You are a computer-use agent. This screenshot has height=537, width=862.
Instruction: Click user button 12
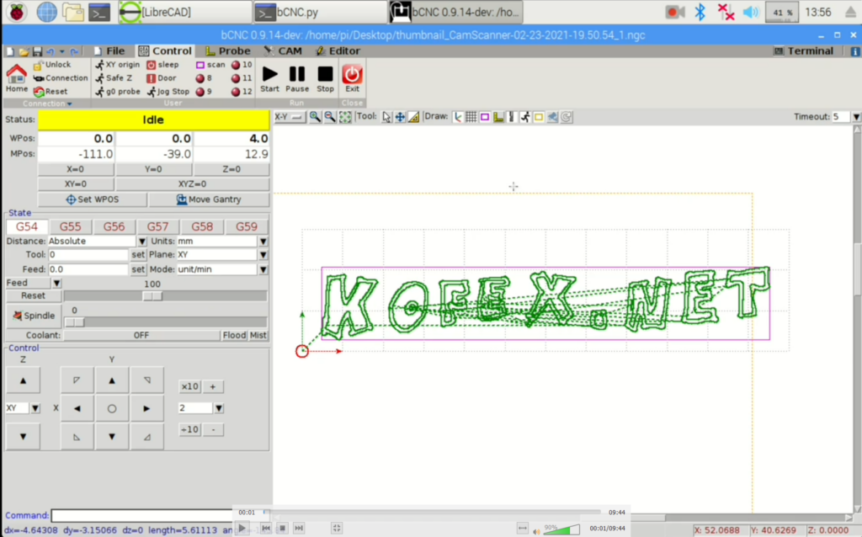point(242,91)
